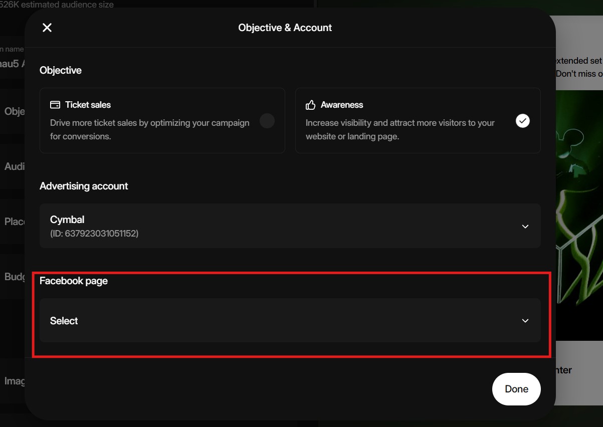
Task: Click the Awareness description text
Action: click(x=400, y=129)
